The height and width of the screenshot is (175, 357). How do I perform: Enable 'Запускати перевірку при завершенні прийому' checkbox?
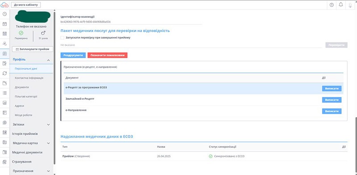click(62, 38)
